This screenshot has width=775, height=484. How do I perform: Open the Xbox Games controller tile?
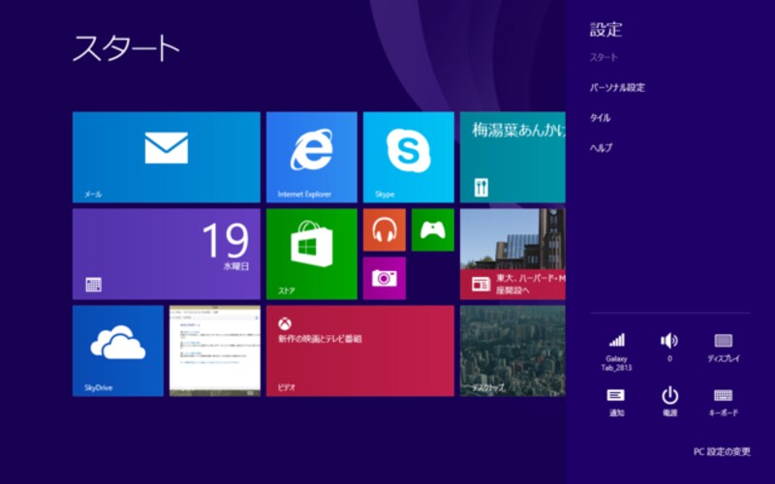coord(432,229)
